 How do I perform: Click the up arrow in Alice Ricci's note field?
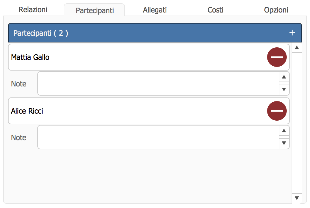point(284,130)
